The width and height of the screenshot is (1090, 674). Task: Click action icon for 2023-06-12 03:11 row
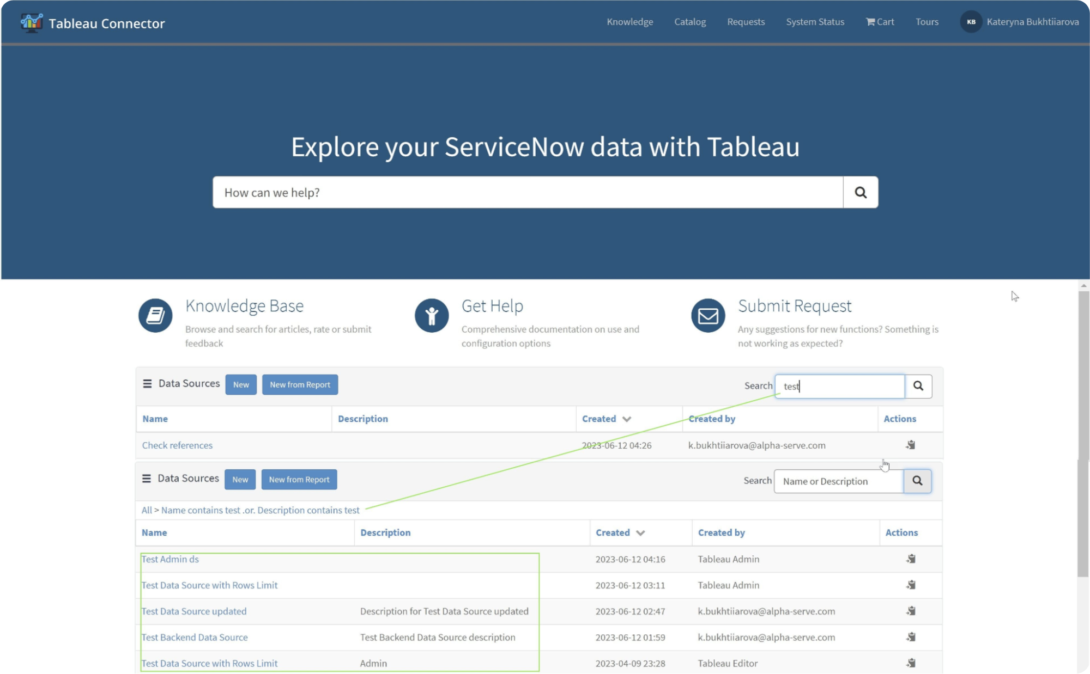click(x=911, y=585)
